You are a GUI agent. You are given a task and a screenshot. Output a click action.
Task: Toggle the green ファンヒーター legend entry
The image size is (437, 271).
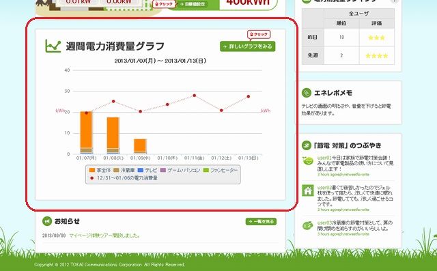coord(221,170)
